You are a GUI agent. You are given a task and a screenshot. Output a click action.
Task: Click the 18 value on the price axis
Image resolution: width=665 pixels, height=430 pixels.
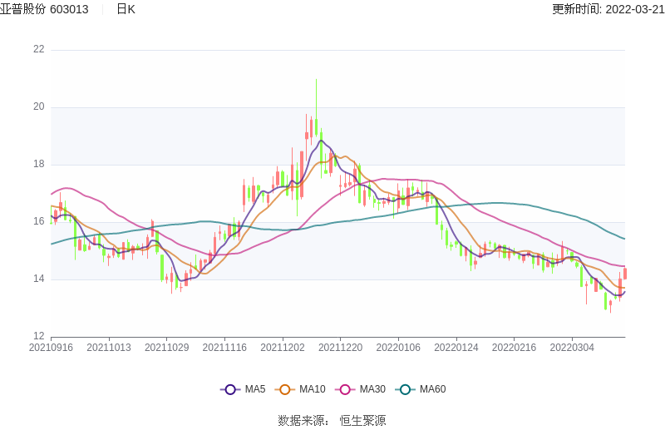[38, 164]
